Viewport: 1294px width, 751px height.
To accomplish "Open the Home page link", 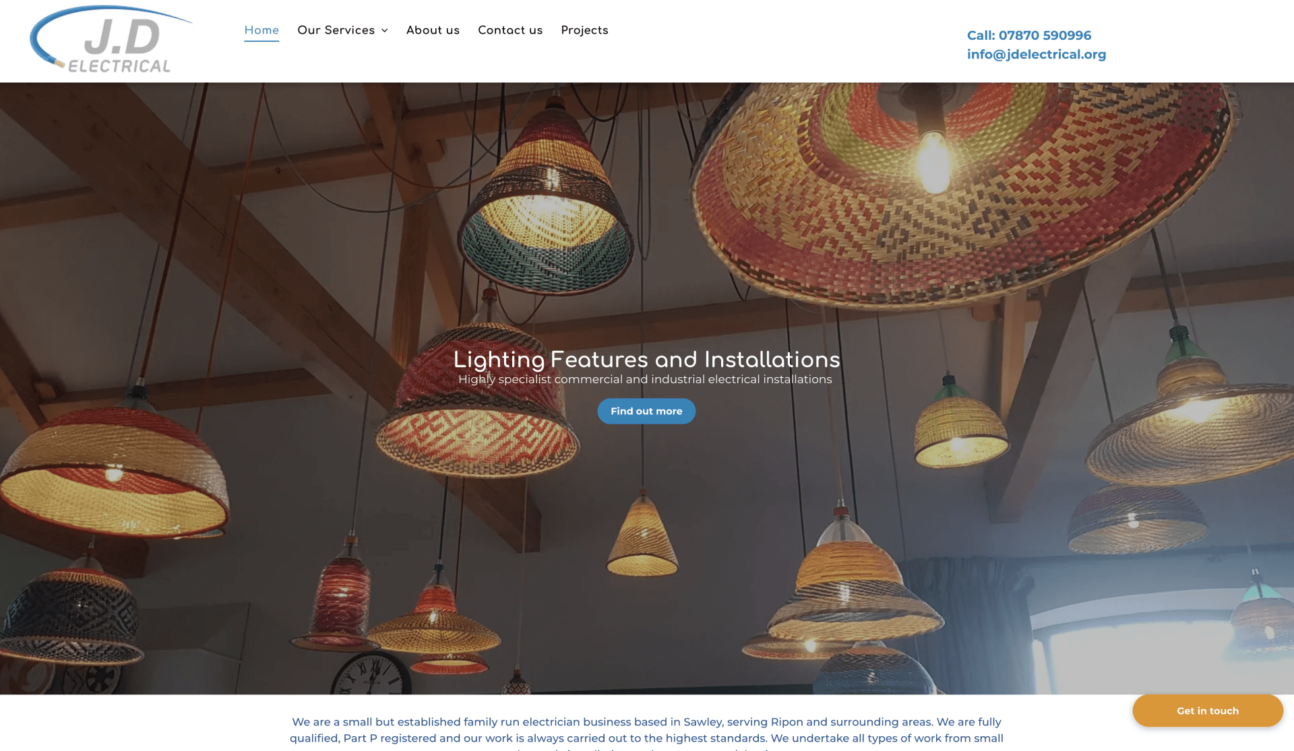I will click(261, 30).
